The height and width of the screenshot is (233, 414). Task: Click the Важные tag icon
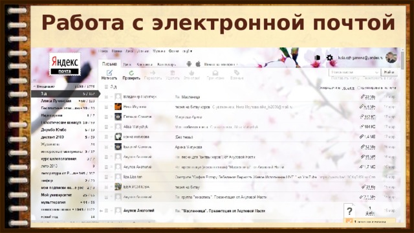pos(237,72)
